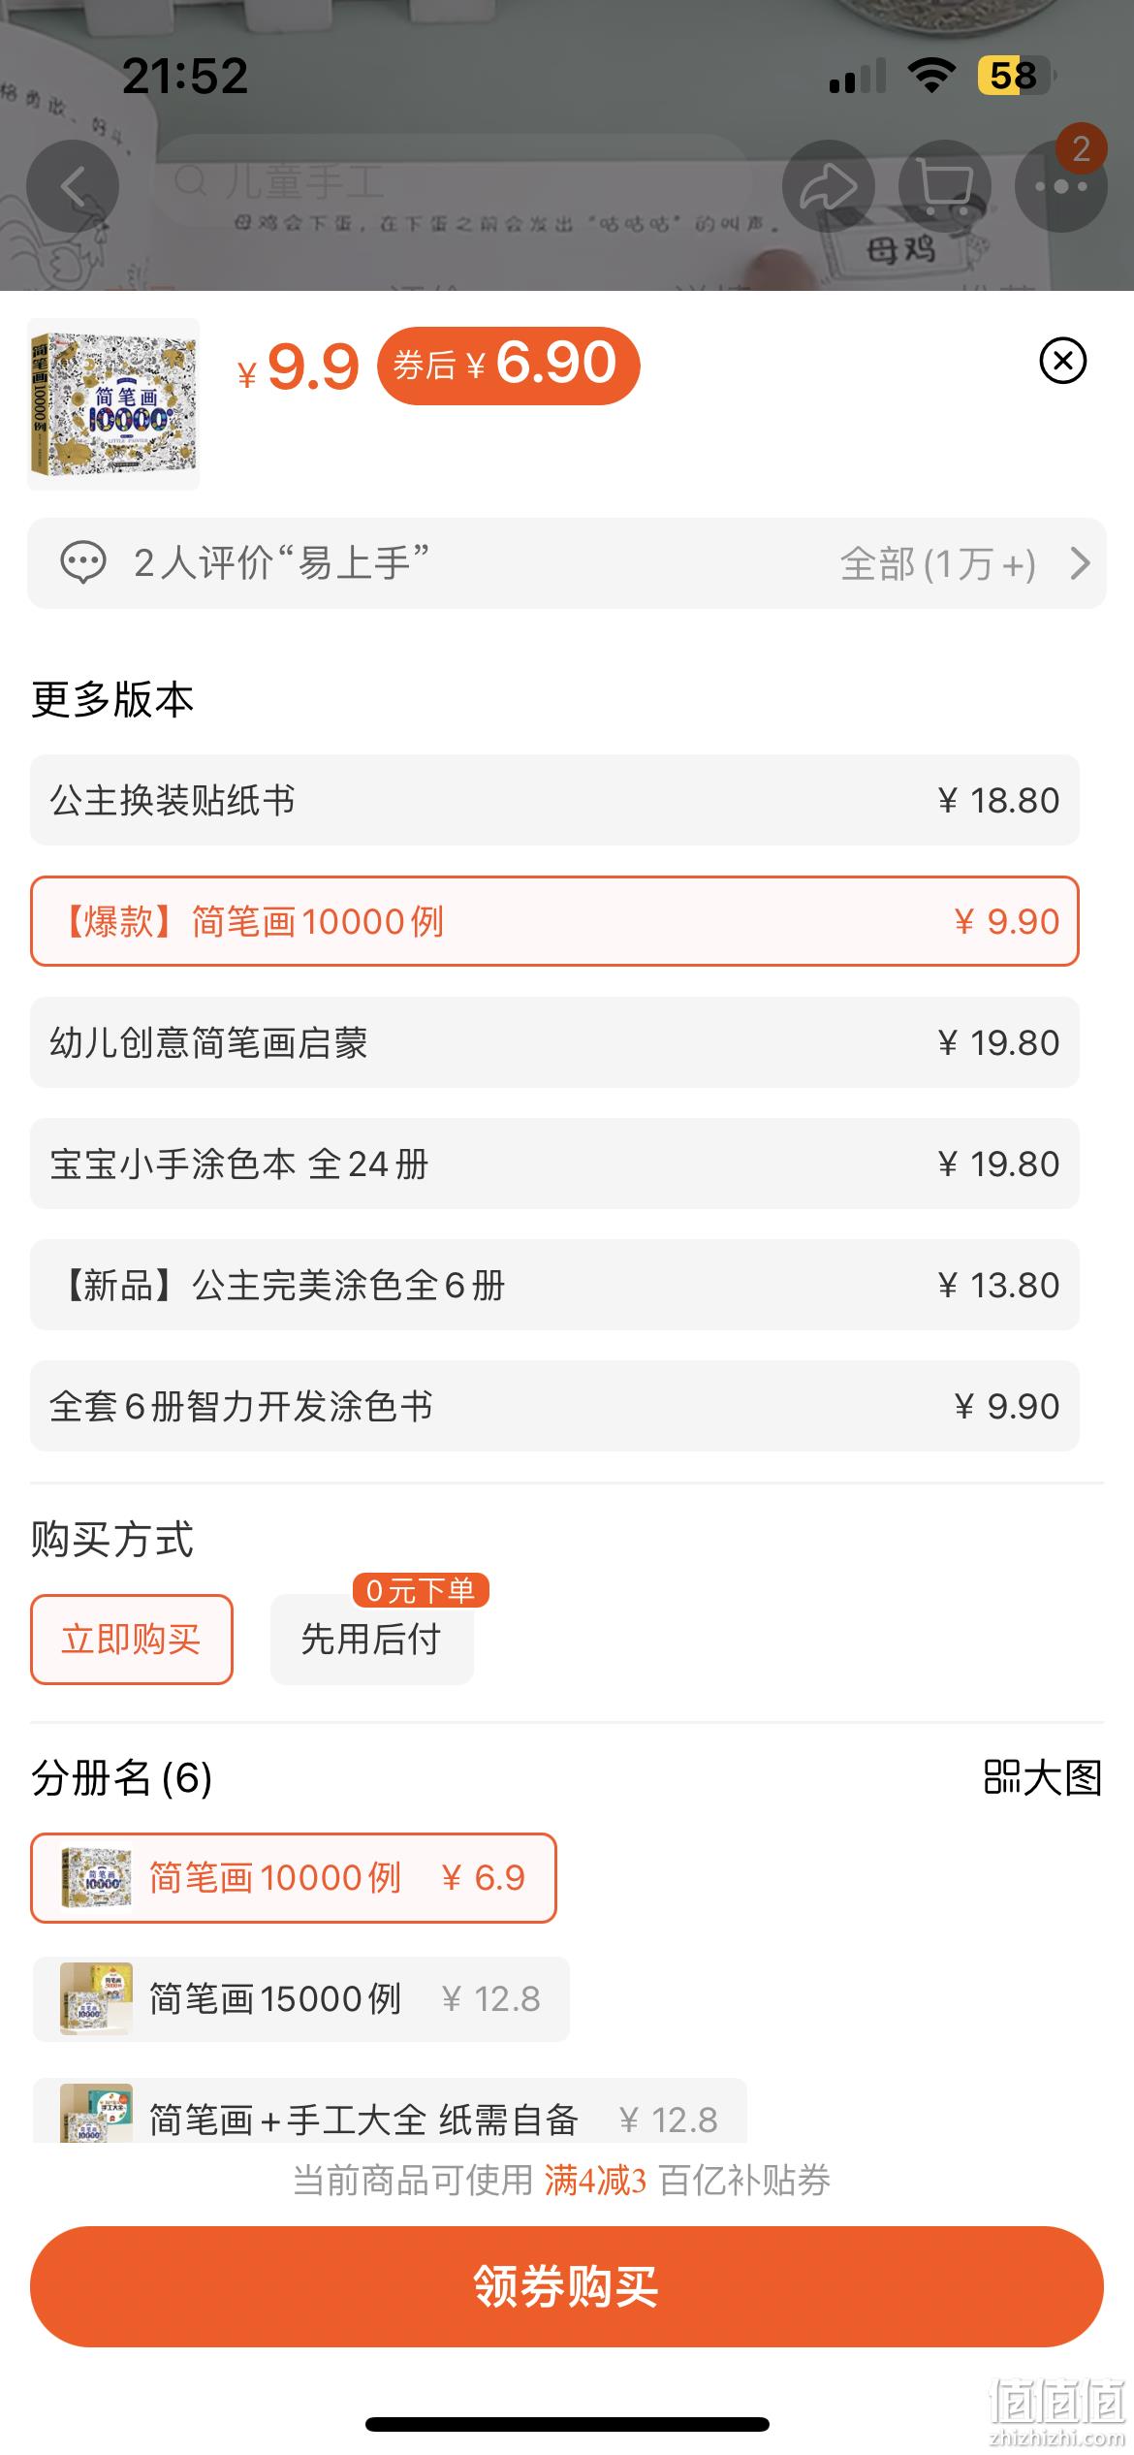The height and width of the screenshot is (2455, 1134).
Task: Select 【爆款】简笔画10000例 version
Action: tap(554, 921)
